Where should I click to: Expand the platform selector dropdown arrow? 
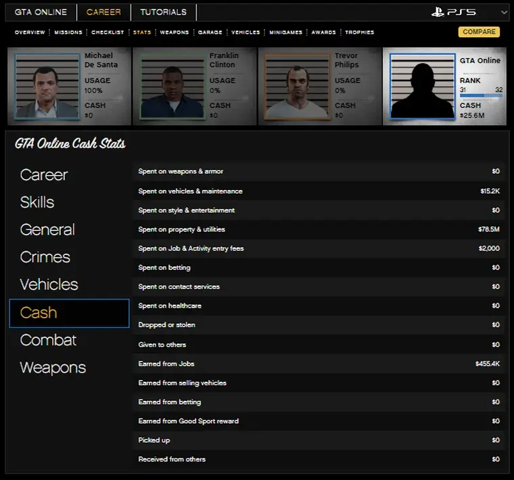(x=503, y=12)
